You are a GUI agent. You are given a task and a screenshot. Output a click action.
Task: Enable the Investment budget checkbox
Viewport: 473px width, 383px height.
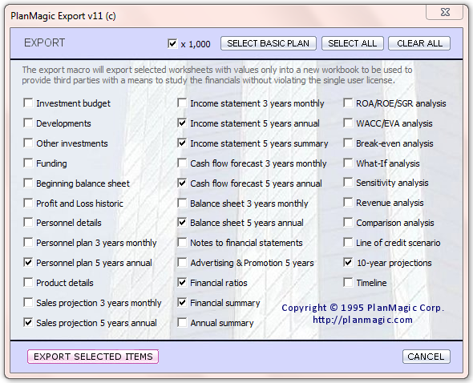(x=28, y=103)
